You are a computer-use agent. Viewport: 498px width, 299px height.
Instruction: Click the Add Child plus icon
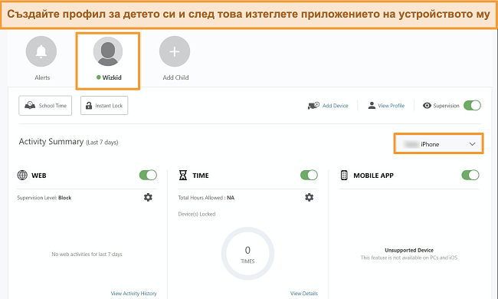pyautogui.click(x=175, y=51)
